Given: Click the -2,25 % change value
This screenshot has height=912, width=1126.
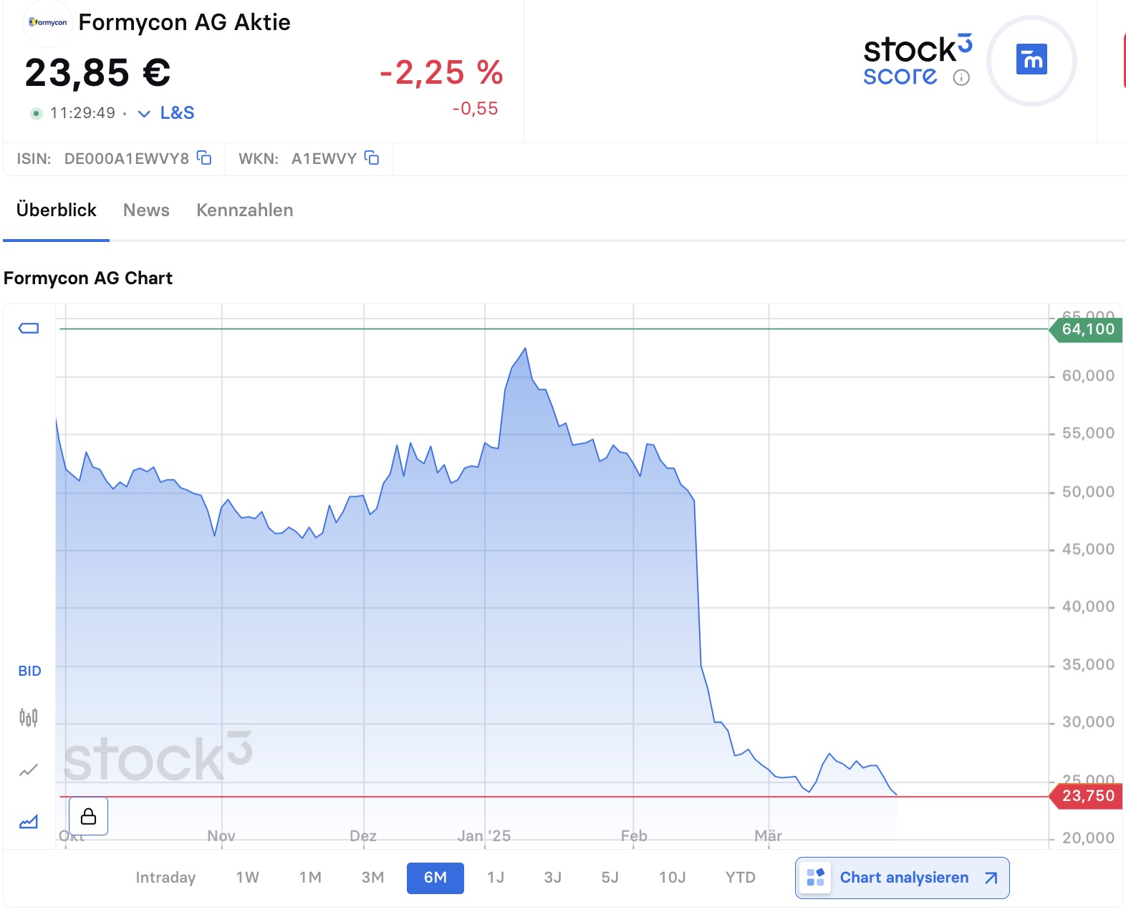Looking at the screenshot, I should [441, 72].
